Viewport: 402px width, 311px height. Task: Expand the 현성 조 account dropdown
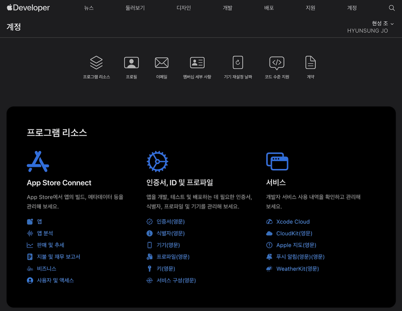[383, 24]
